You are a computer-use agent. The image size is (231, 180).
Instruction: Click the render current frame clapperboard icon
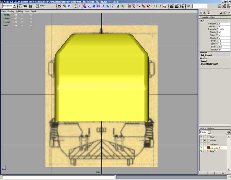171,6
